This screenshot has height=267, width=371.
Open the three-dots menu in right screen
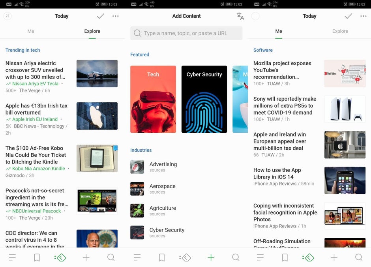364,16
